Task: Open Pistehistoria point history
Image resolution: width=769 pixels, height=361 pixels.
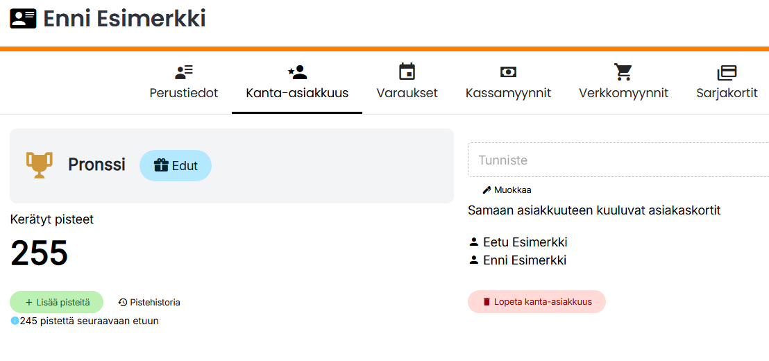Action: (149, 302)
